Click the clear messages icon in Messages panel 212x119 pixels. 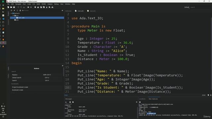[x=66, y=102]
